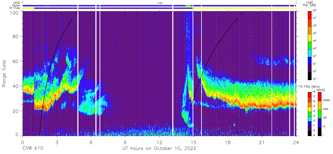
Task: Click the "24" tick label on the time axis
Action: click(296, 142)
